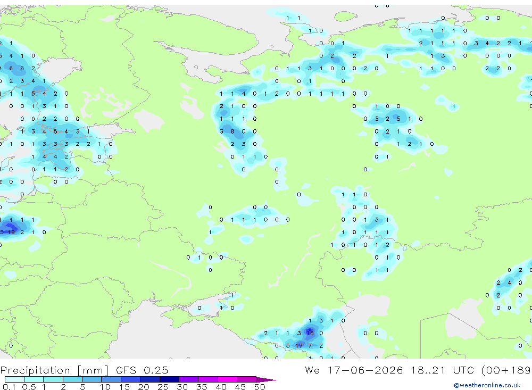
Task: Click the legend scale label '25'
Action: tap(163, 387)
